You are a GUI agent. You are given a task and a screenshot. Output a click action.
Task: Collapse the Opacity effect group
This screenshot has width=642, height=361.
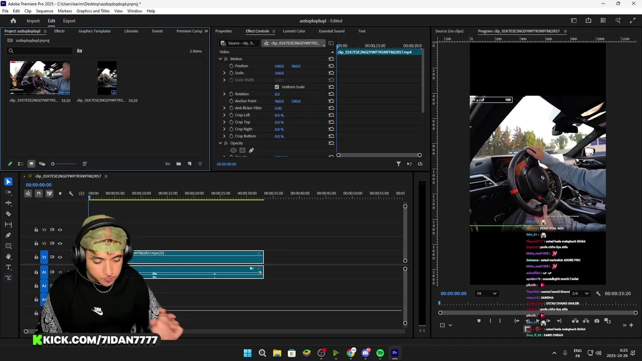pyautogui.click(x=220, y=143)
